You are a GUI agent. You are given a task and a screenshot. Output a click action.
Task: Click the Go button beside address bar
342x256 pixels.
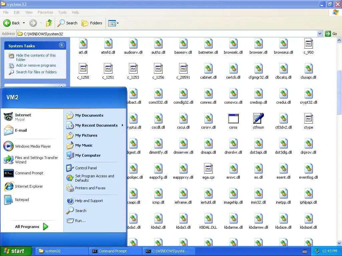pyautogui.click(x=331, y=34)
